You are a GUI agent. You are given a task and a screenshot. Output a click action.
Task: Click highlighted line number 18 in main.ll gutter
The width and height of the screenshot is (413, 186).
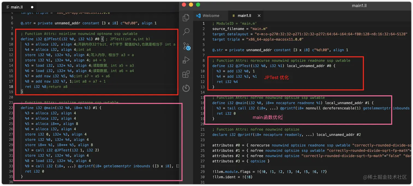[11, 87]
